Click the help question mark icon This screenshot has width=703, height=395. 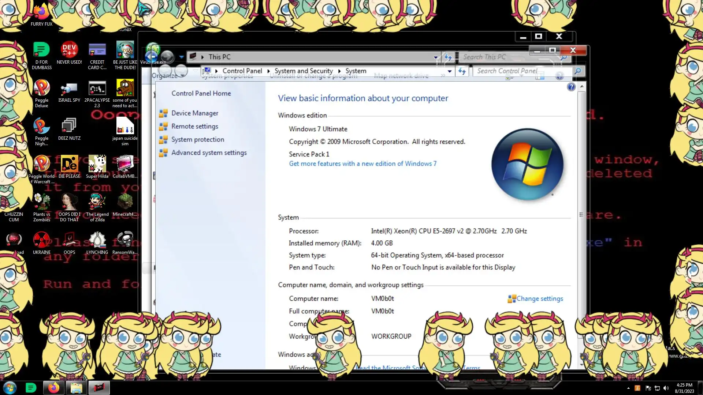pyautogui.click(x=571, y=87)
